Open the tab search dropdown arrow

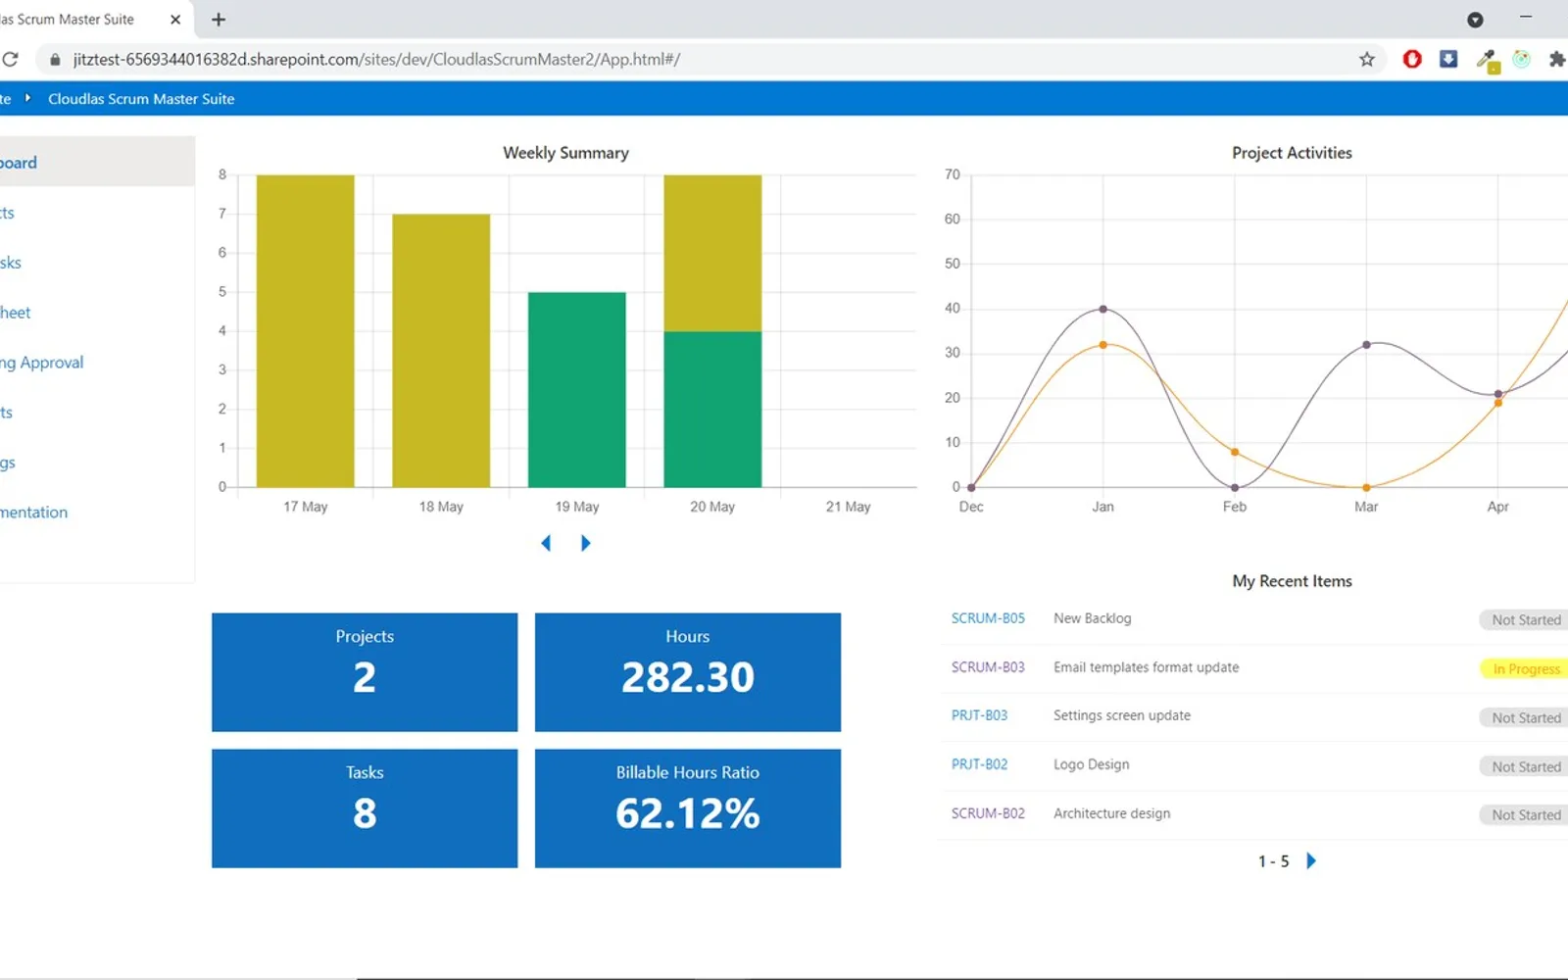pyautogui.click(x=1475, y=20)
